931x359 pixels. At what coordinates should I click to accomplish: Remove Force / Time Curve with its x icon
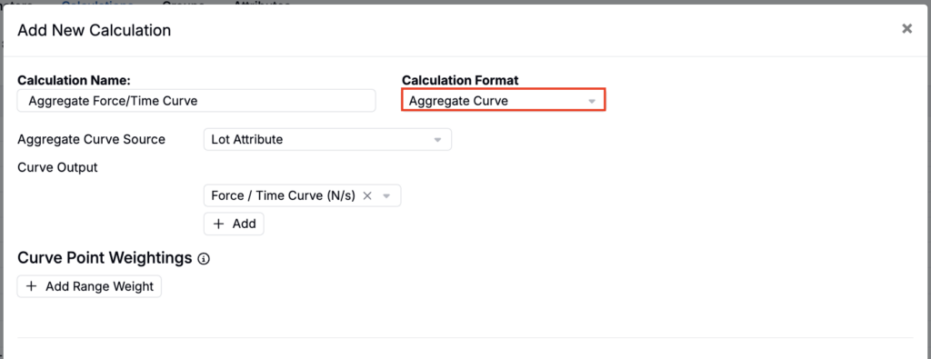coord(367,195)
